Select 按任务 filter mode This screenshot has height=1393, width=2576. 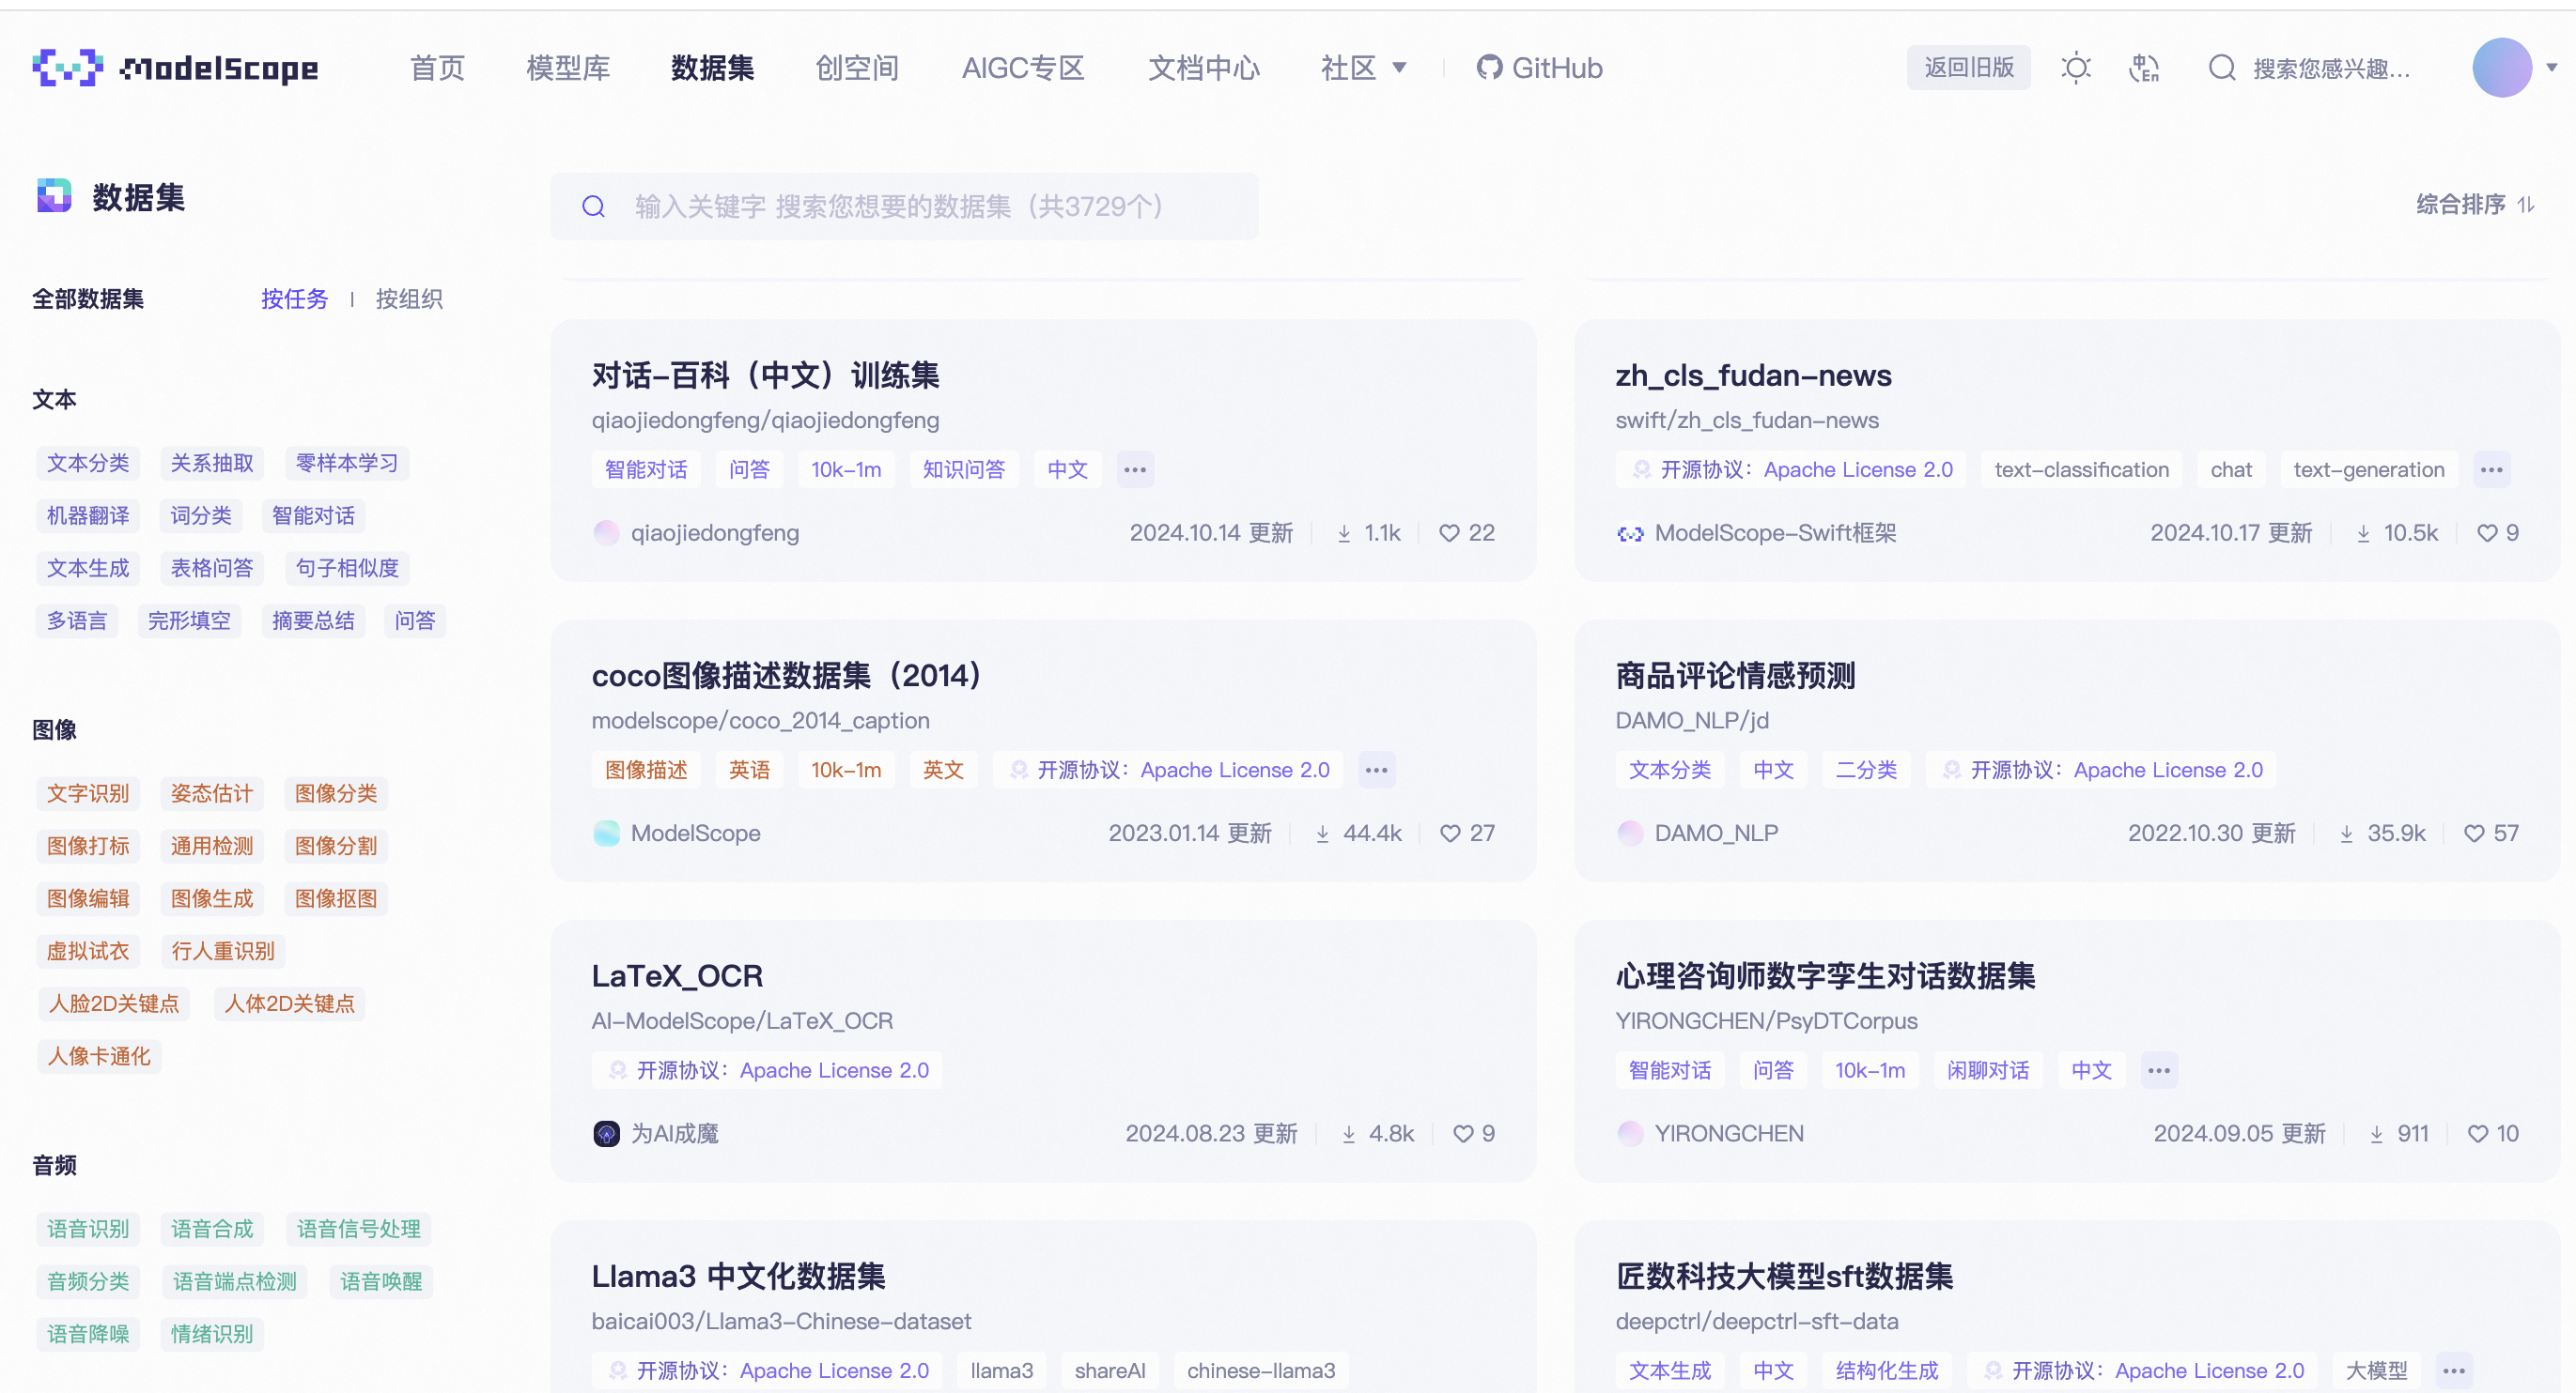click(294, 298)
